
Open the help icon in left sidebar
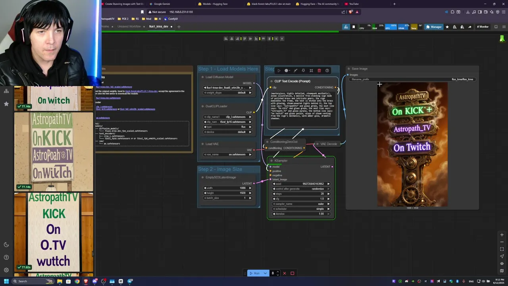coord(6,257)
